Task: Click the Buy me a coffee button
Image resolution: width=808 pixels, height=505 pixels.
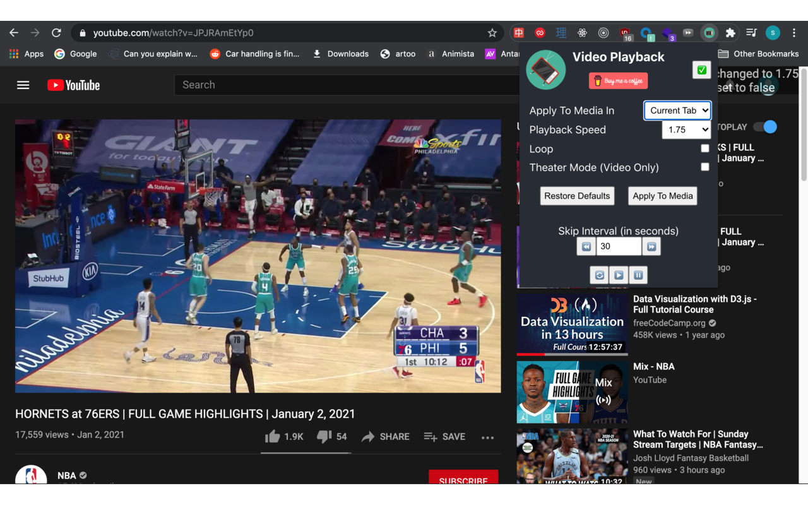Action: 617,81
